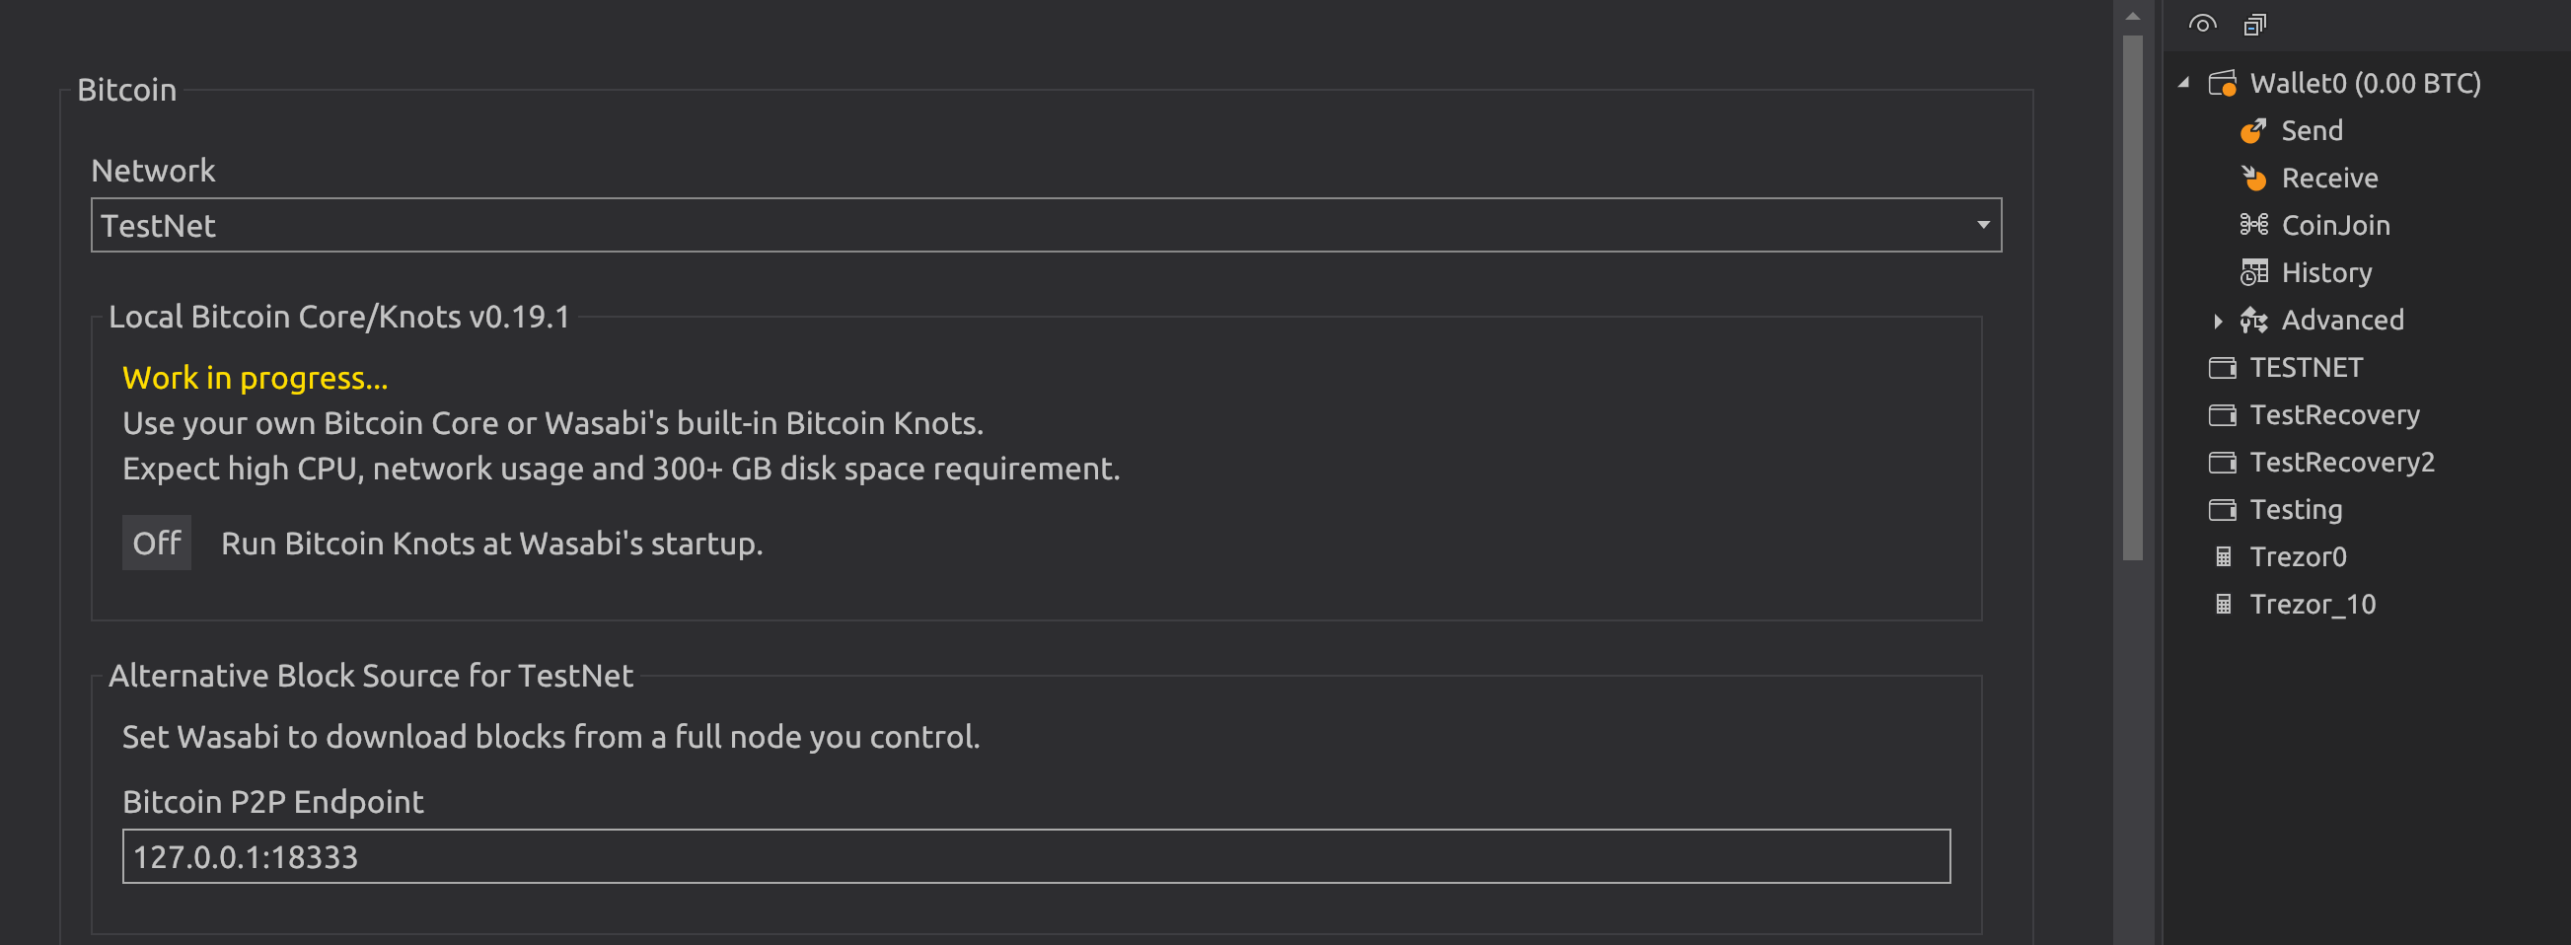Screen dimensions: 2571x945
Task: Click the Wallet0 wallet icon
Action: pyautogui.click(x=2222, y=84)
